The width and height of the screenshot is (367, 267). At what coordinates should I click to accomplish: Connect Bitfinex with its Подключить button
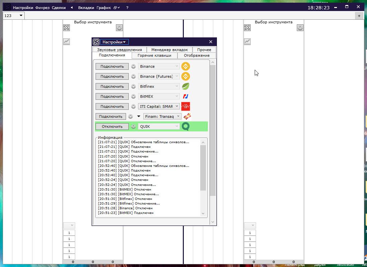112,86
